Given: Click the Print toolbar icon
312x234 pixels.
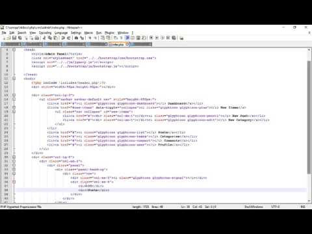Looking at the screenshot, I should coord(37,38).
